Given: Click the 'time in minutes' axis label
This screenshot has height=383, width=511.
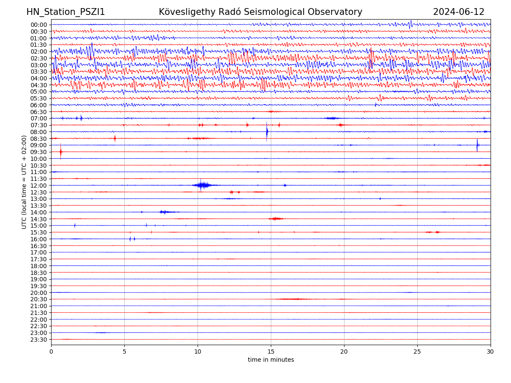Looking at the screenshot, I should [271, 360].
